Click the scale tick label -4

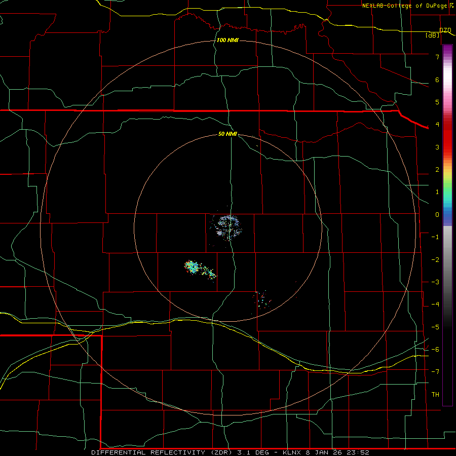coord(435,304)
